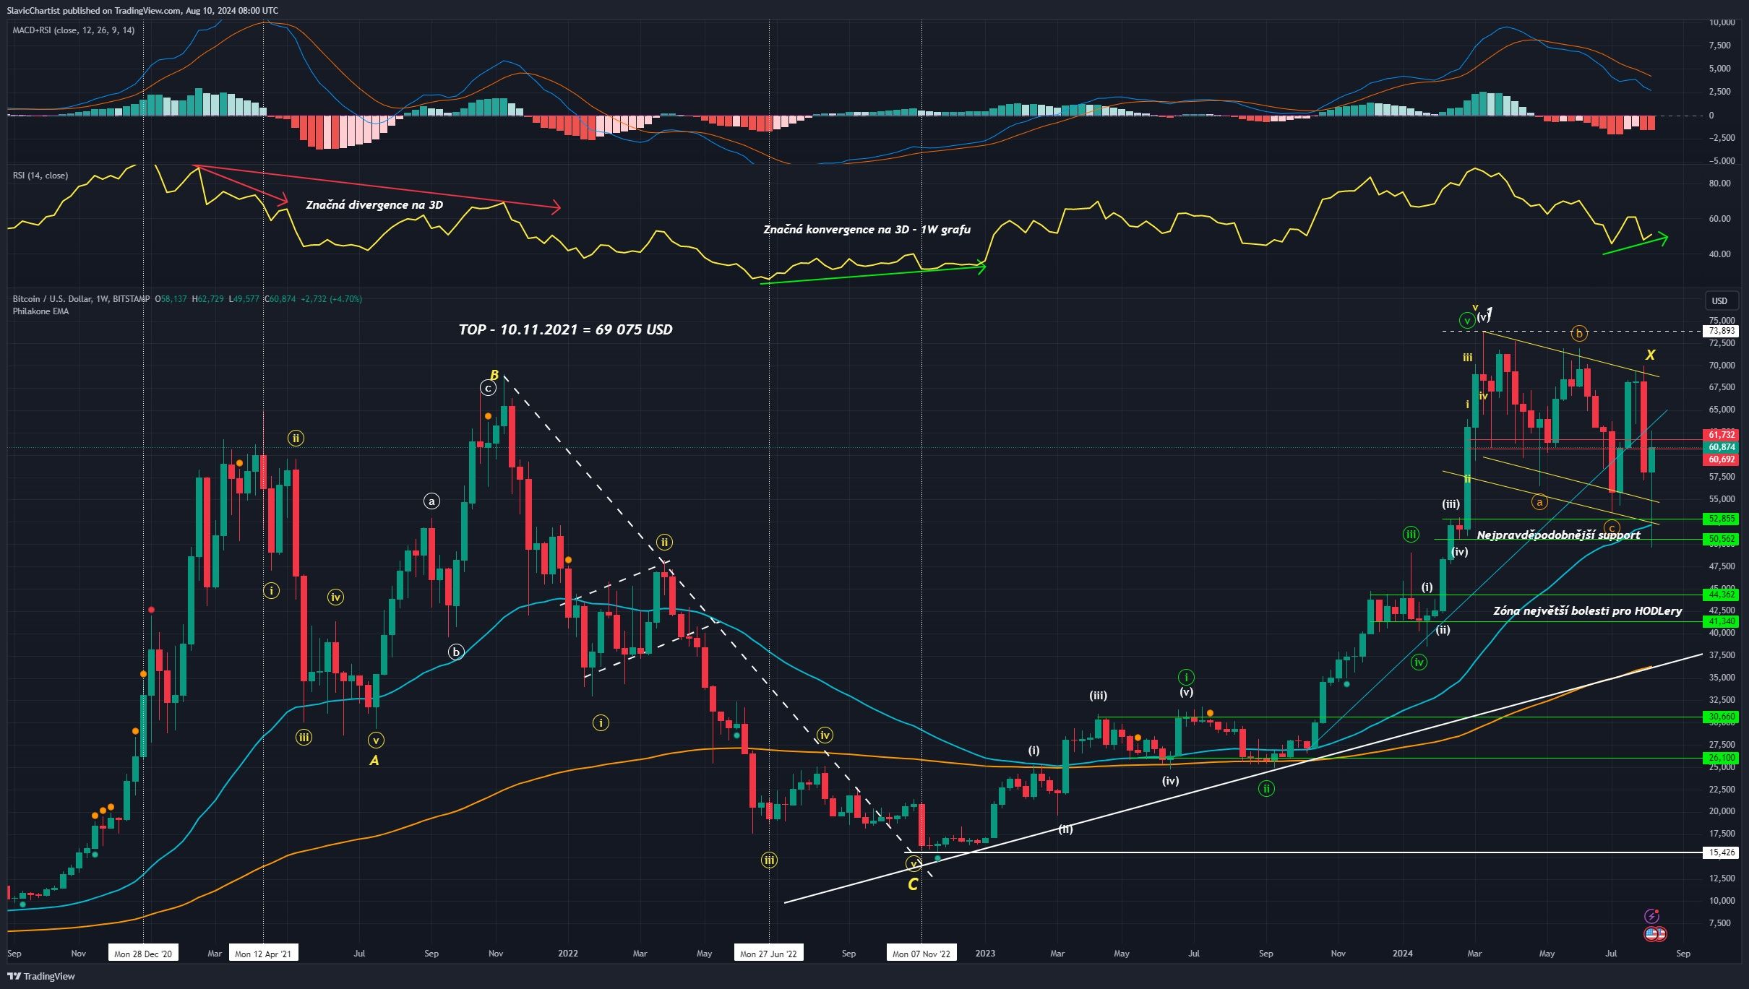
Task: Select the Philakone EMA indicator label
Action: click(x=40, y=311)
